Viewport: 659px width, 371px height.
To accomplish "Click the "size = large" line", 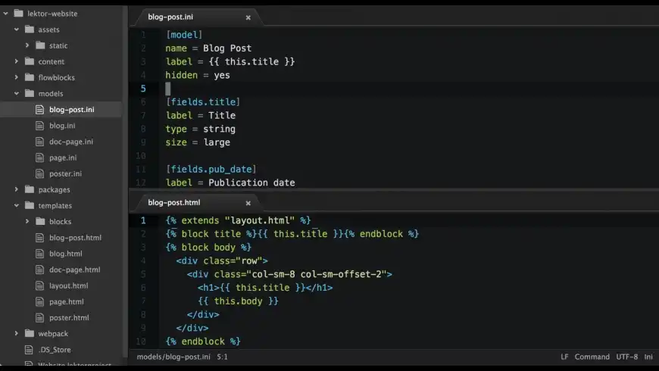I will point(198,142).
